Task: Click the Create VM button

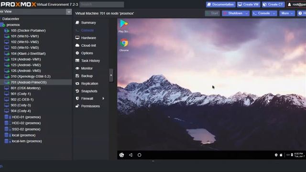Action: (249, 4)
